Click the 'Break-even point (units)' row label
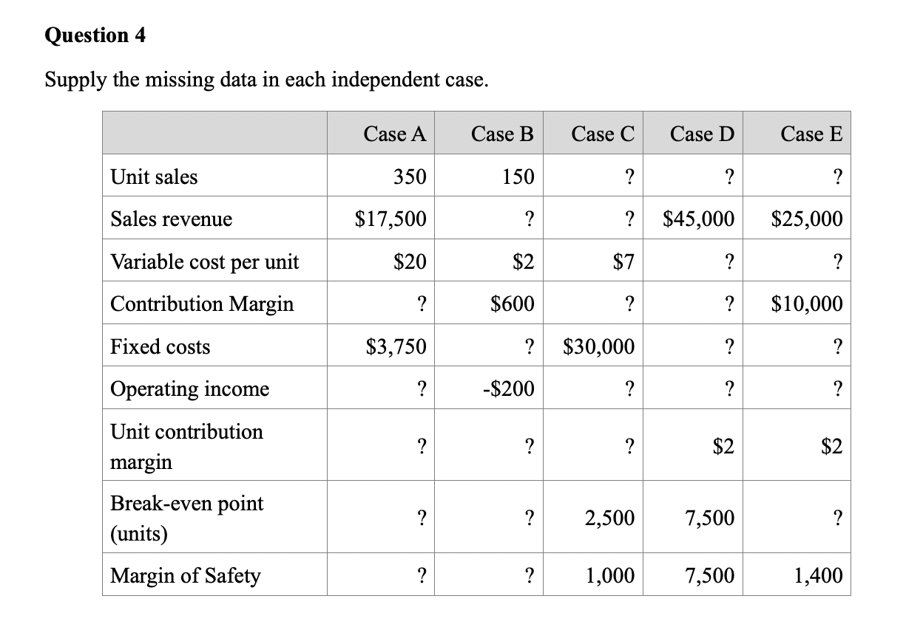Image resolution: width=923 pixels, height=644 pixels. [186, 518]
